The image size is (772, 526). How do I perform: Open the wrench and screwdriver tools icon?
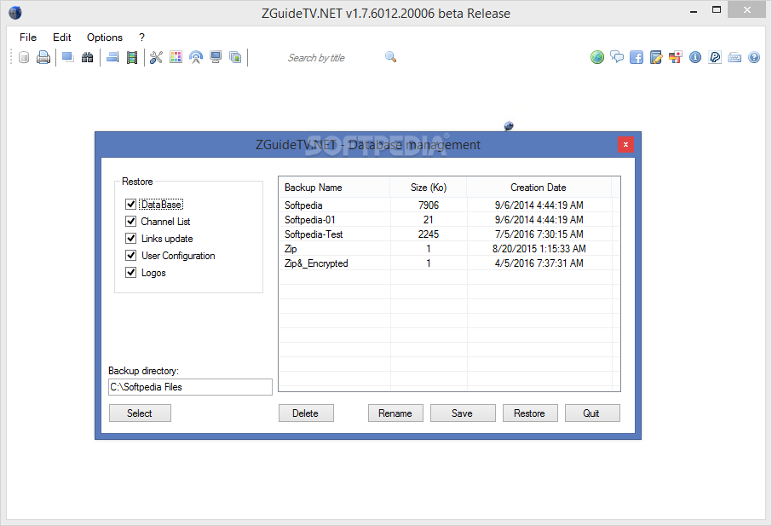(156, 58)
